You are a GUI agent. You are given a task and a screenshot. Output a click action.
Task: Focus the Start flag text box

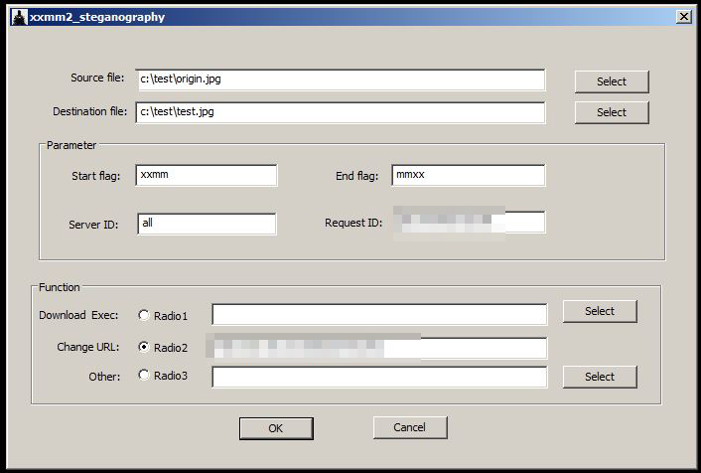click(206, 175)
